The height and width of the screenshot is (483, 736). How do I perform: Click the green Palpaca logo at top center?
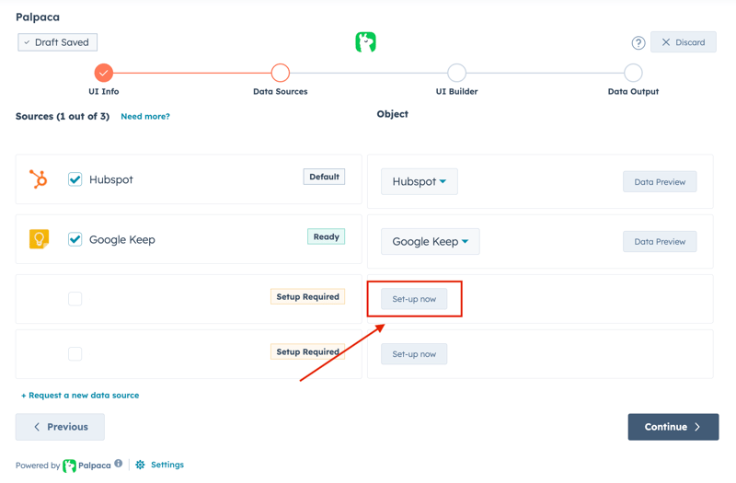pyautogui.click(x=365, y=42)
